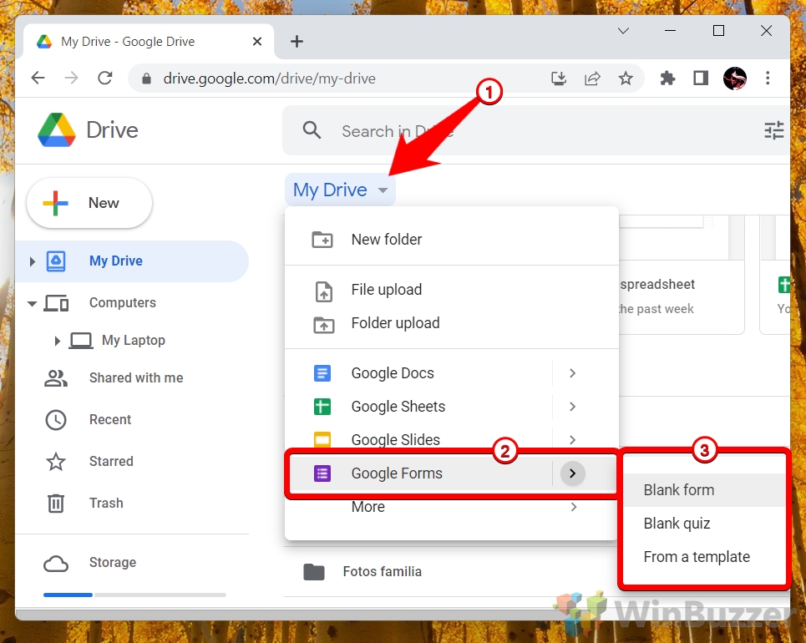Image resolution: width=806 pixels, height=643 pixels.
Task: Expand the Google Slides submenu arrow
Action: pos(573,440)
